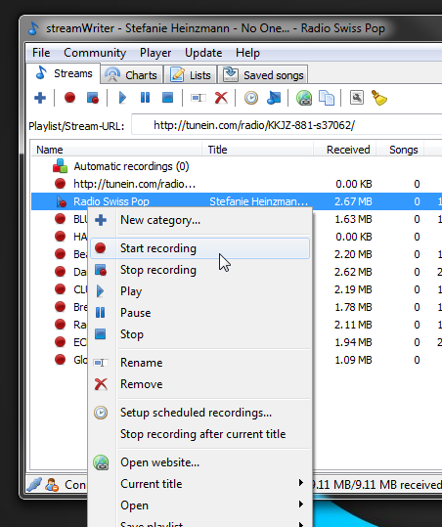
Task: Click the globe Open website toolbar icon
Action: 304,98
